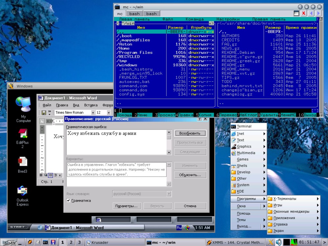
Task: Open the Bred3 desktop icon
Action: [x=22, y=165]
